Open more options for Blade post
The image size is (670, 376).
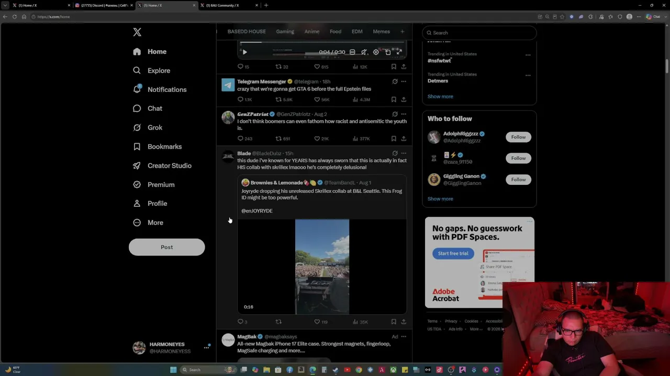(x=404, y=154)
